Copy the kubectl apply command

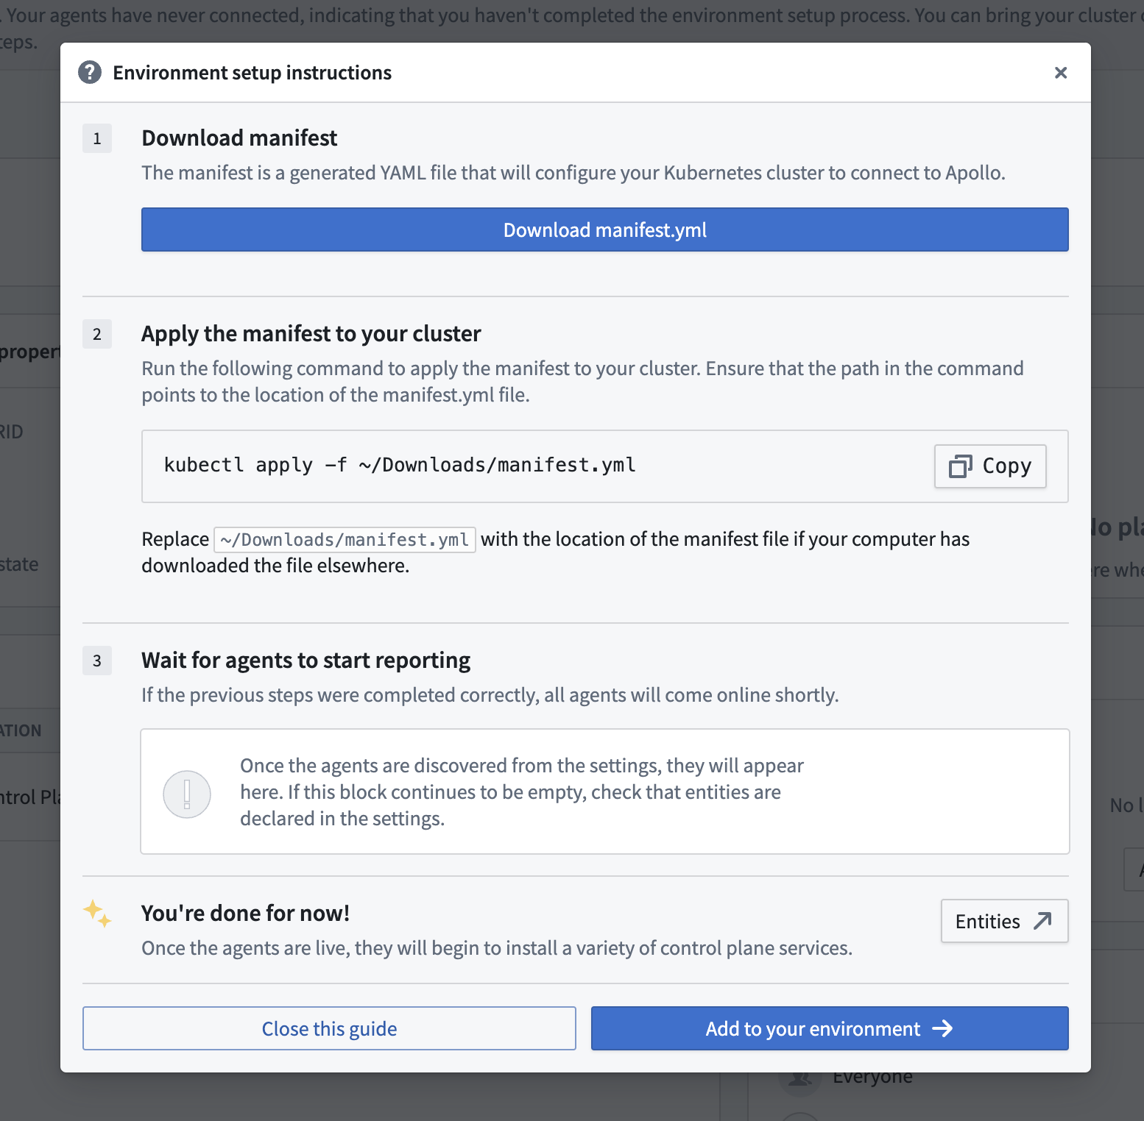tap(990, 466)
